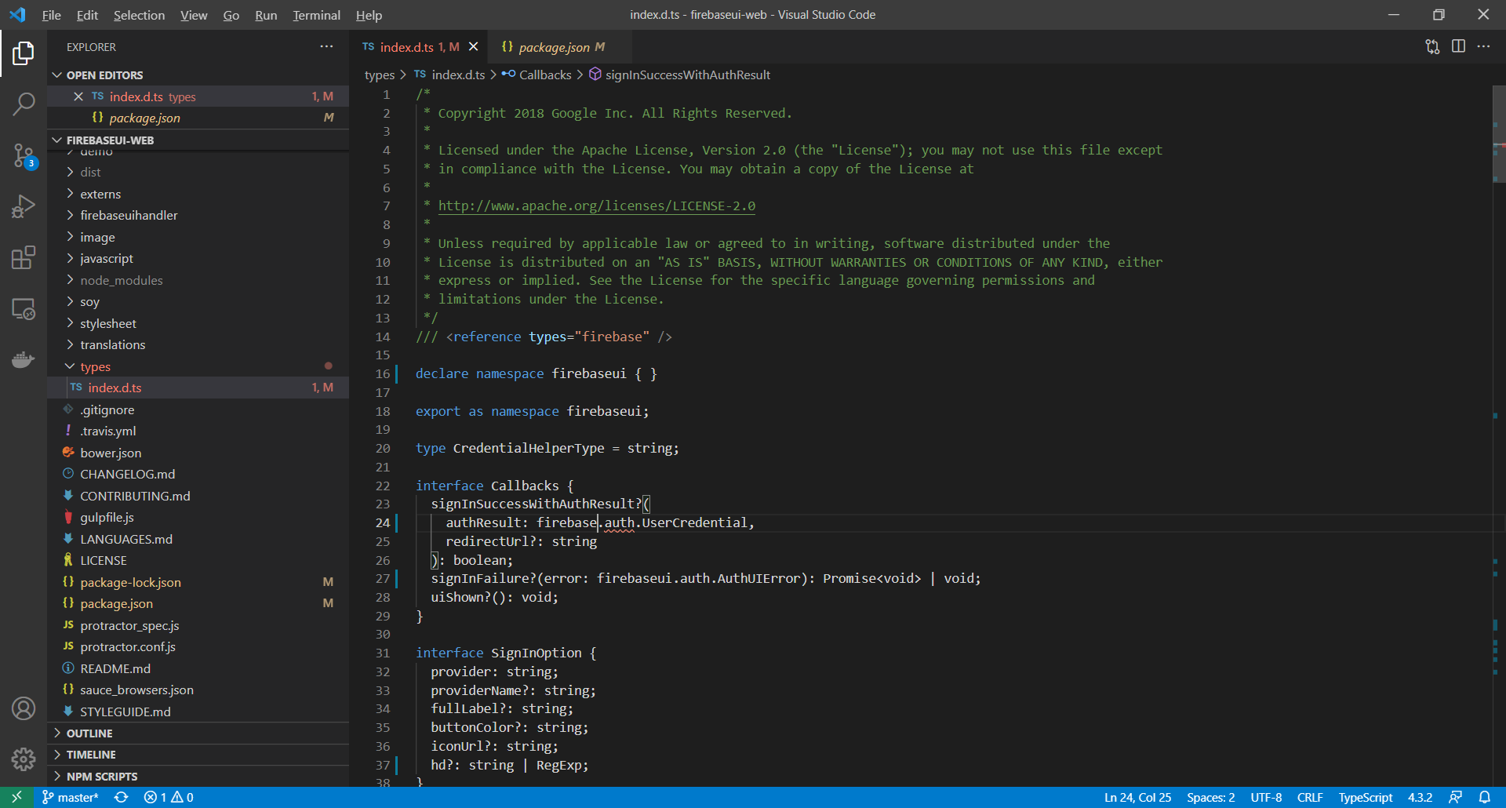This screenshot has height=808, width=1506.
Task: Change the CRLF end of line sequence
Action: (1310, 797)
